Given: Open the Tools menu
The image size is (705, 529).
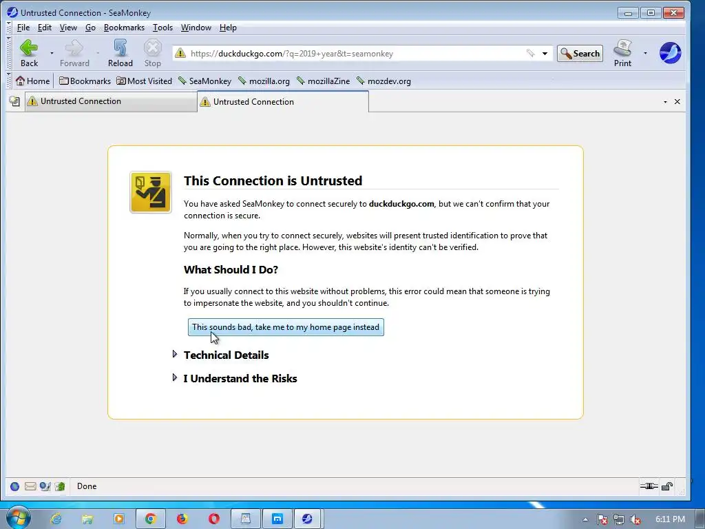Looking at the screenshot, I should click(162, 28).
